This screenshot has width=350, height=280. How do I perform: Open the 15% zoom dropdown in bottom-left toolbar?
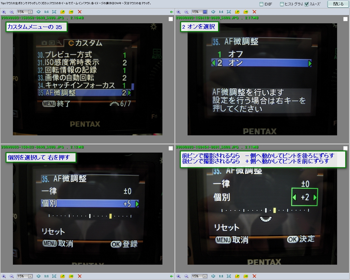[30, 276]
